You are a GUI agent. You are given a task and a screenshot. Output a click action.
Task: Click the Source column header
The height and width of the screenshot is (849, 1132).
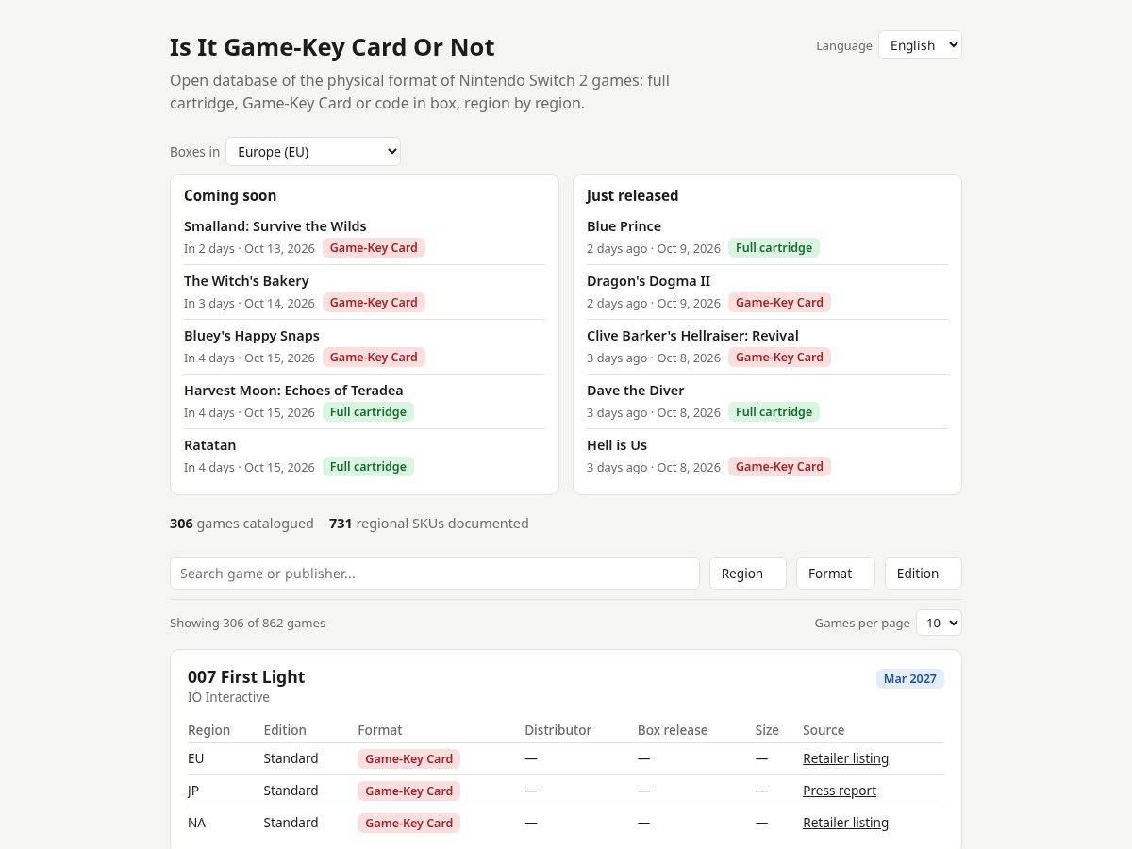pyautogui.click(x=824, y=730)
